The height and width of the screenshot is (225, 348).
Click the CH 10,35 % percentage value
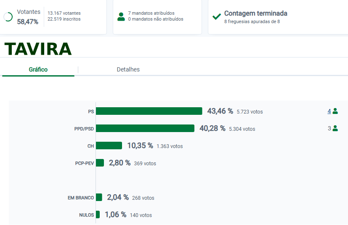coord(140,146)
